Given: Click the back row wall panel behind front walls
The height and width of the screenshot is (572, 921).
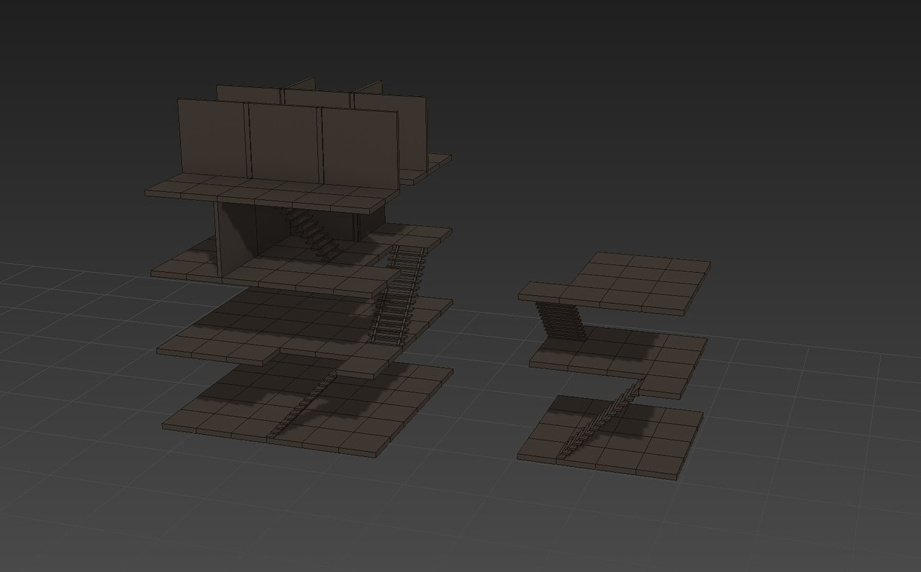Looking at the screenshot, I should click(248, 94).
